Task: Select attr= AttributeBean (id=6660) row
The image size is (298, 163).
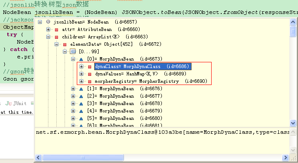Action: (101, 29)
